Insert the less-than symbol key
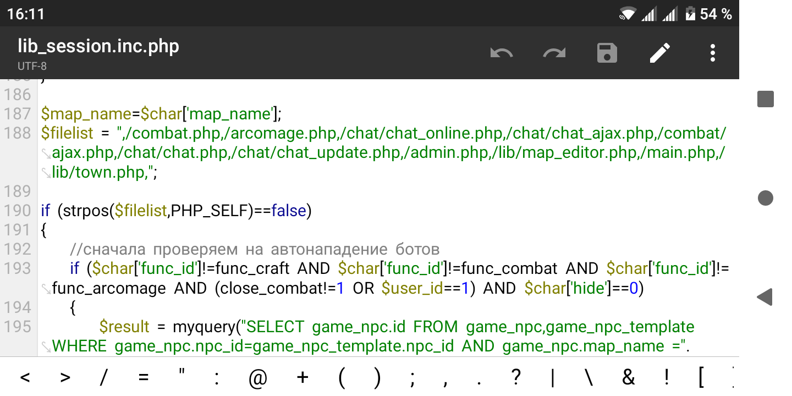This screenshot has height=396, width=792. (25, 377)
